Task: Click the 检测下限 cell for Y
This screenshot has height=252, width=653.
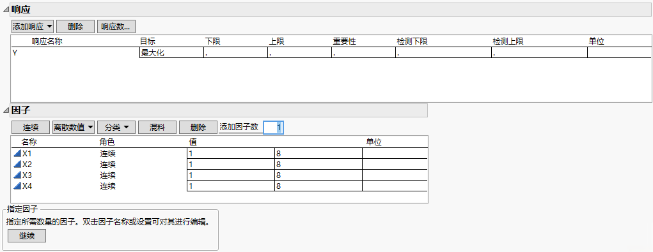Action: (443, 53)
